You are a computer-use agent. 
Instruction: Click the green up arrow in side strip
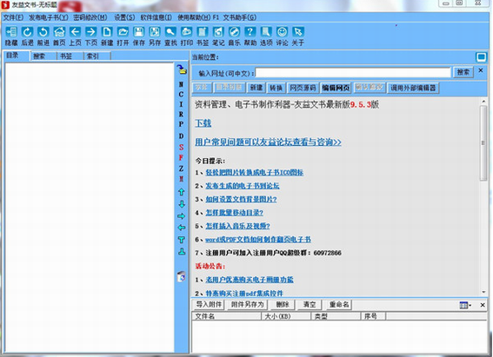[x=182, y=192]
